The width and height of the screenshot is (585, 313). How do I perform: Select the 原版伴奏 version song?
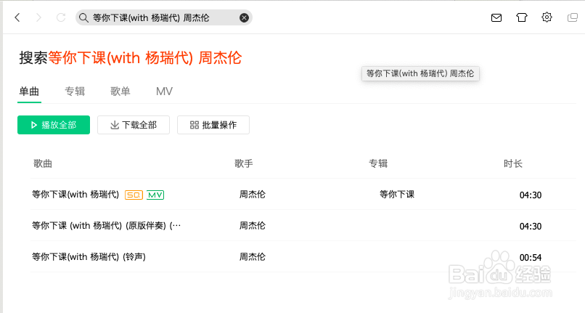[x=106, y=226]
